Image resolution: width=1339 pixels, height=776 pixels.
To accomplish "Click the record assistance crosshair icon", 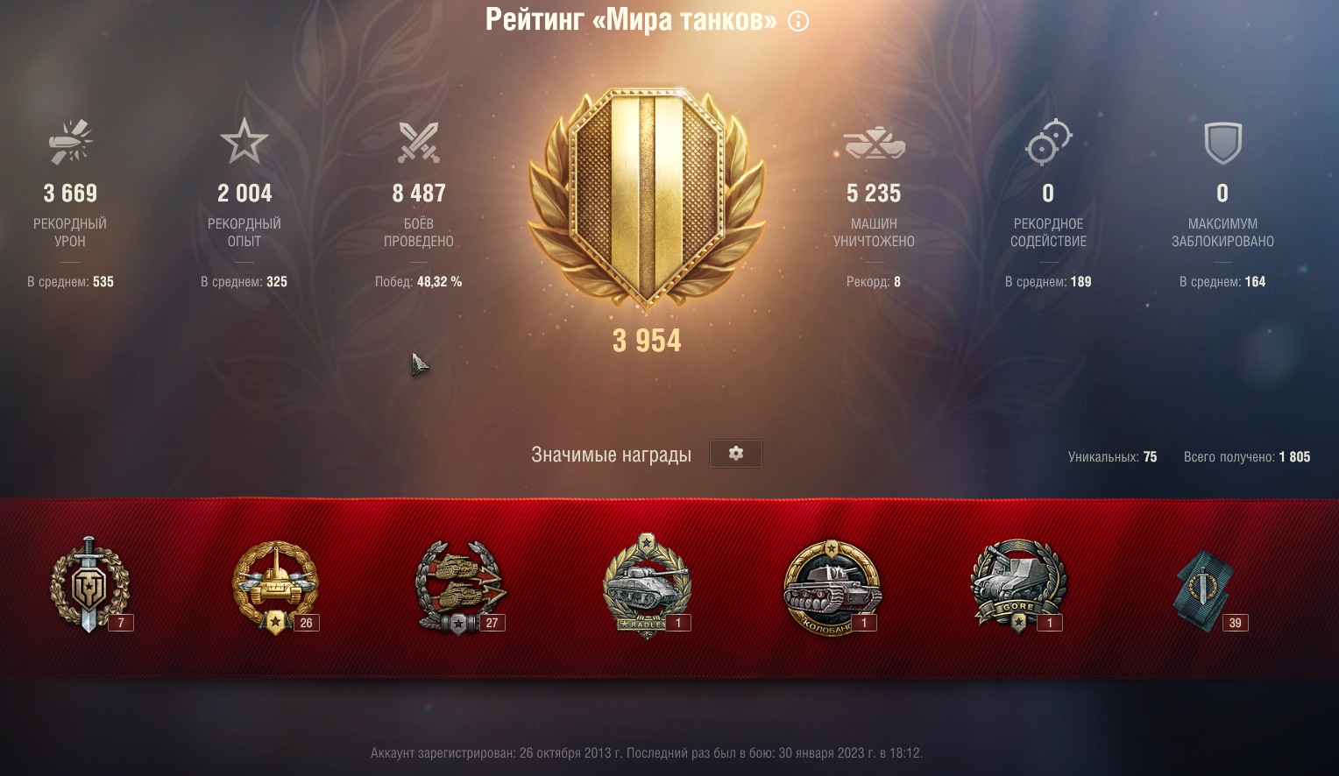I will coord(1048,142).
